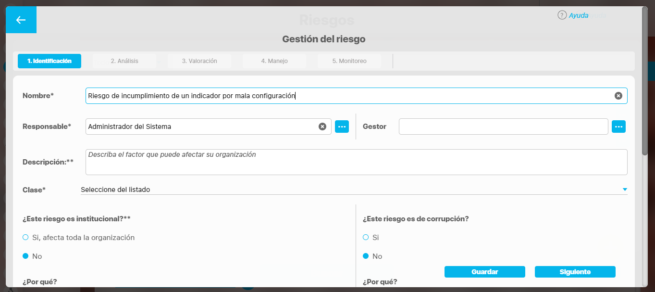
Task: Choose 'No' for corruption risk
Action: (366, 256)
